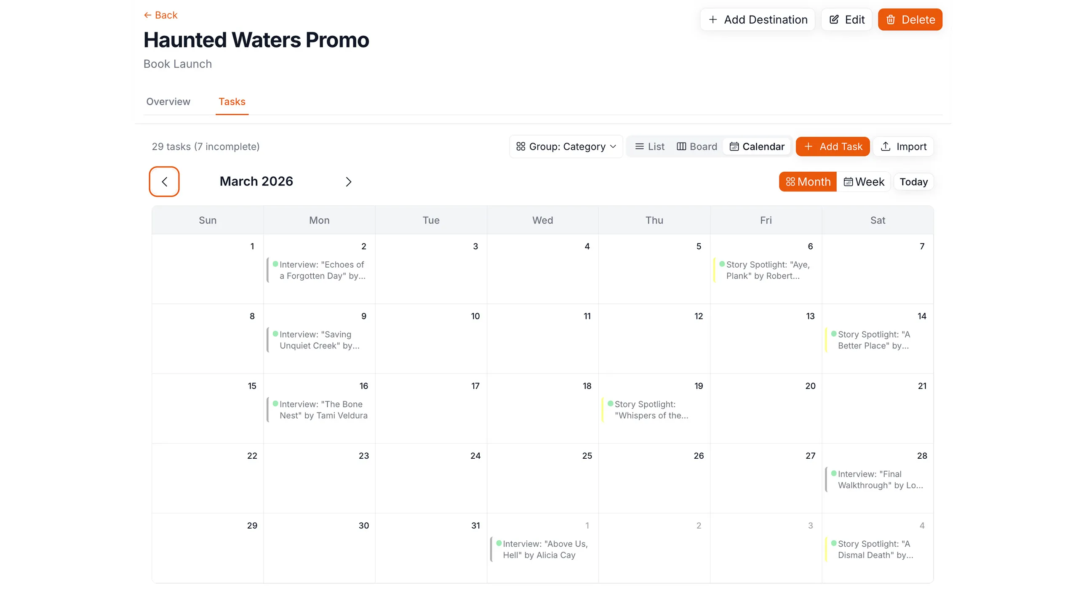Advance to April using next month chevron
1078x606 pixels.
click(348, 181)
